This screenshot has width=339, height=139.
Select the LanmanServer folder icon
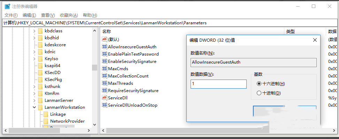pos(40,100)
